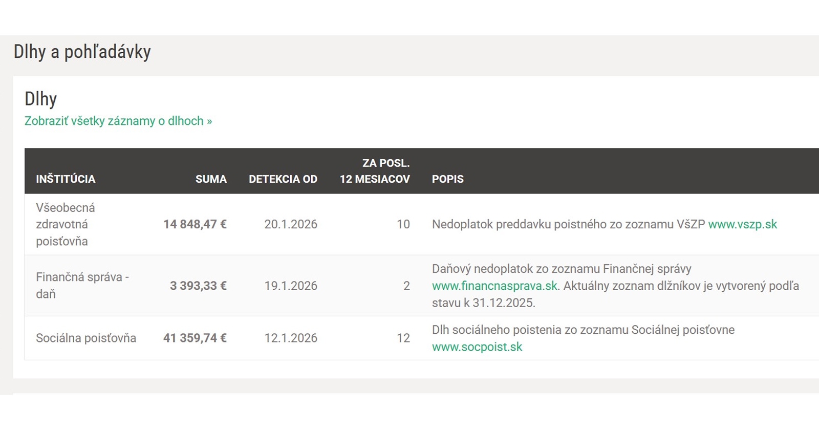Select the DETEKCIA OD column header
819x430 pixels.
283,179
